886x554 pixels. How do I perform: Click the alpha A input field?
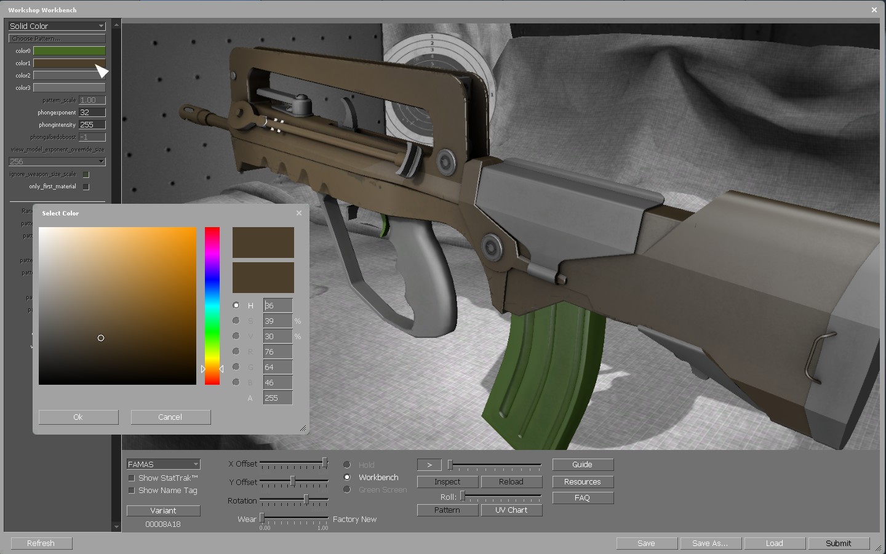click(x=278, y=398)
